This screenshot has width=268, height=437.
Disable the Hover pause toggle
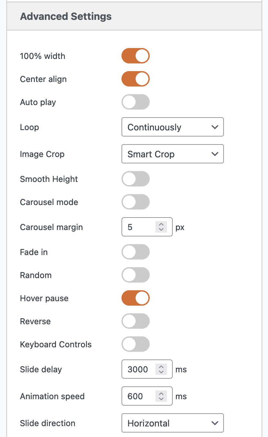[135, 298]
